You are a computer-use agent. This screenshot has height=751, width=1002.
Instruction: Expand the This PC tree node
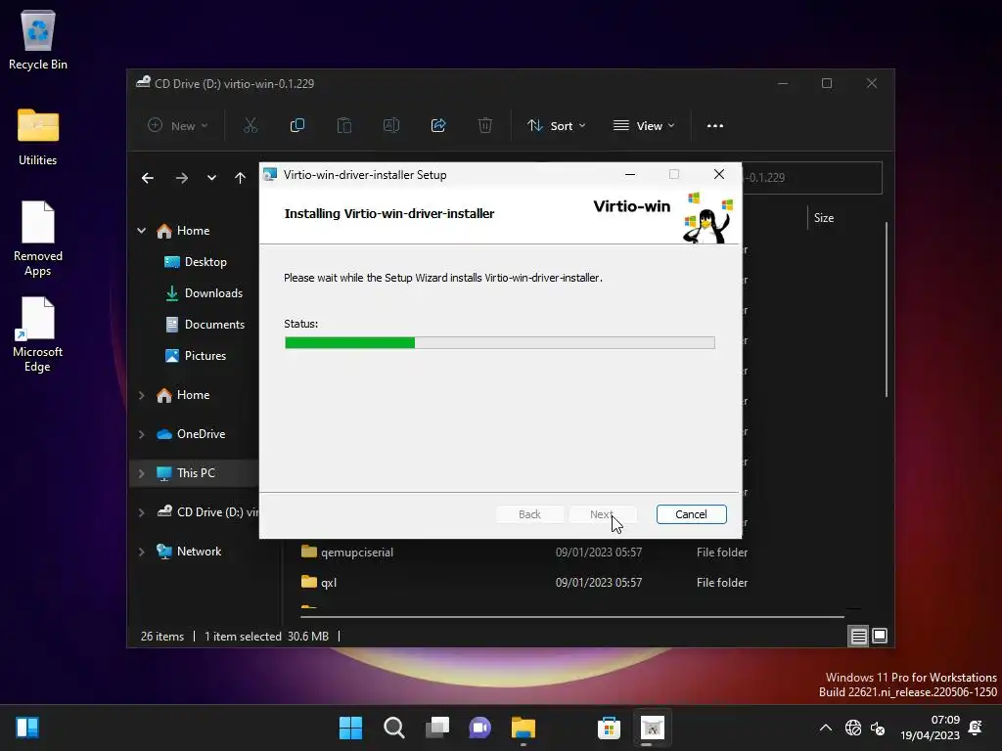coord(141,473)
